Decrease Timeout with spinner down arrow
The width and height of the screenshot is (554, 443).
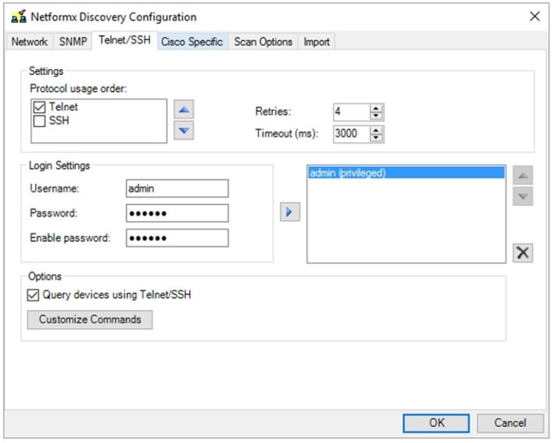click(376, 138)
